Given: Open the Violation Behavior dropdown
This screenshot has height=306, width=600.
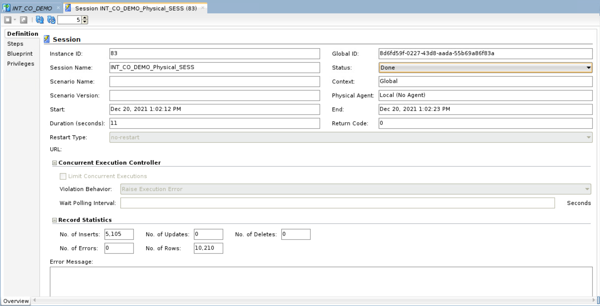Looking at the screenshot, I should pos(587,189).
